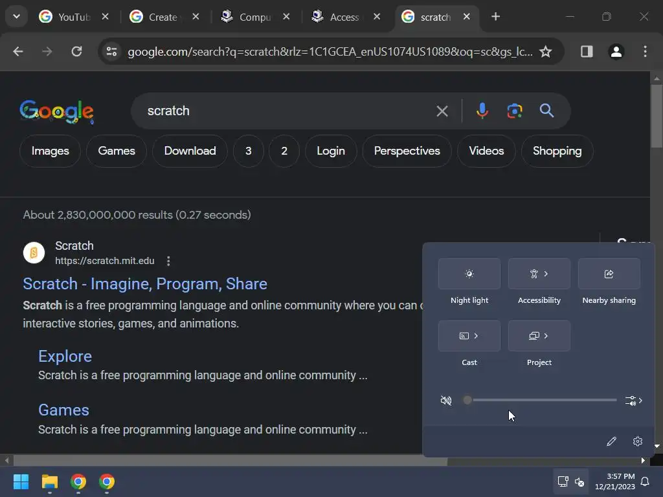This screenshot has height=497, width=663.
Task: Mute or unmute volume speaker icon
Action: pyautogui.click(x=446, y=400)
